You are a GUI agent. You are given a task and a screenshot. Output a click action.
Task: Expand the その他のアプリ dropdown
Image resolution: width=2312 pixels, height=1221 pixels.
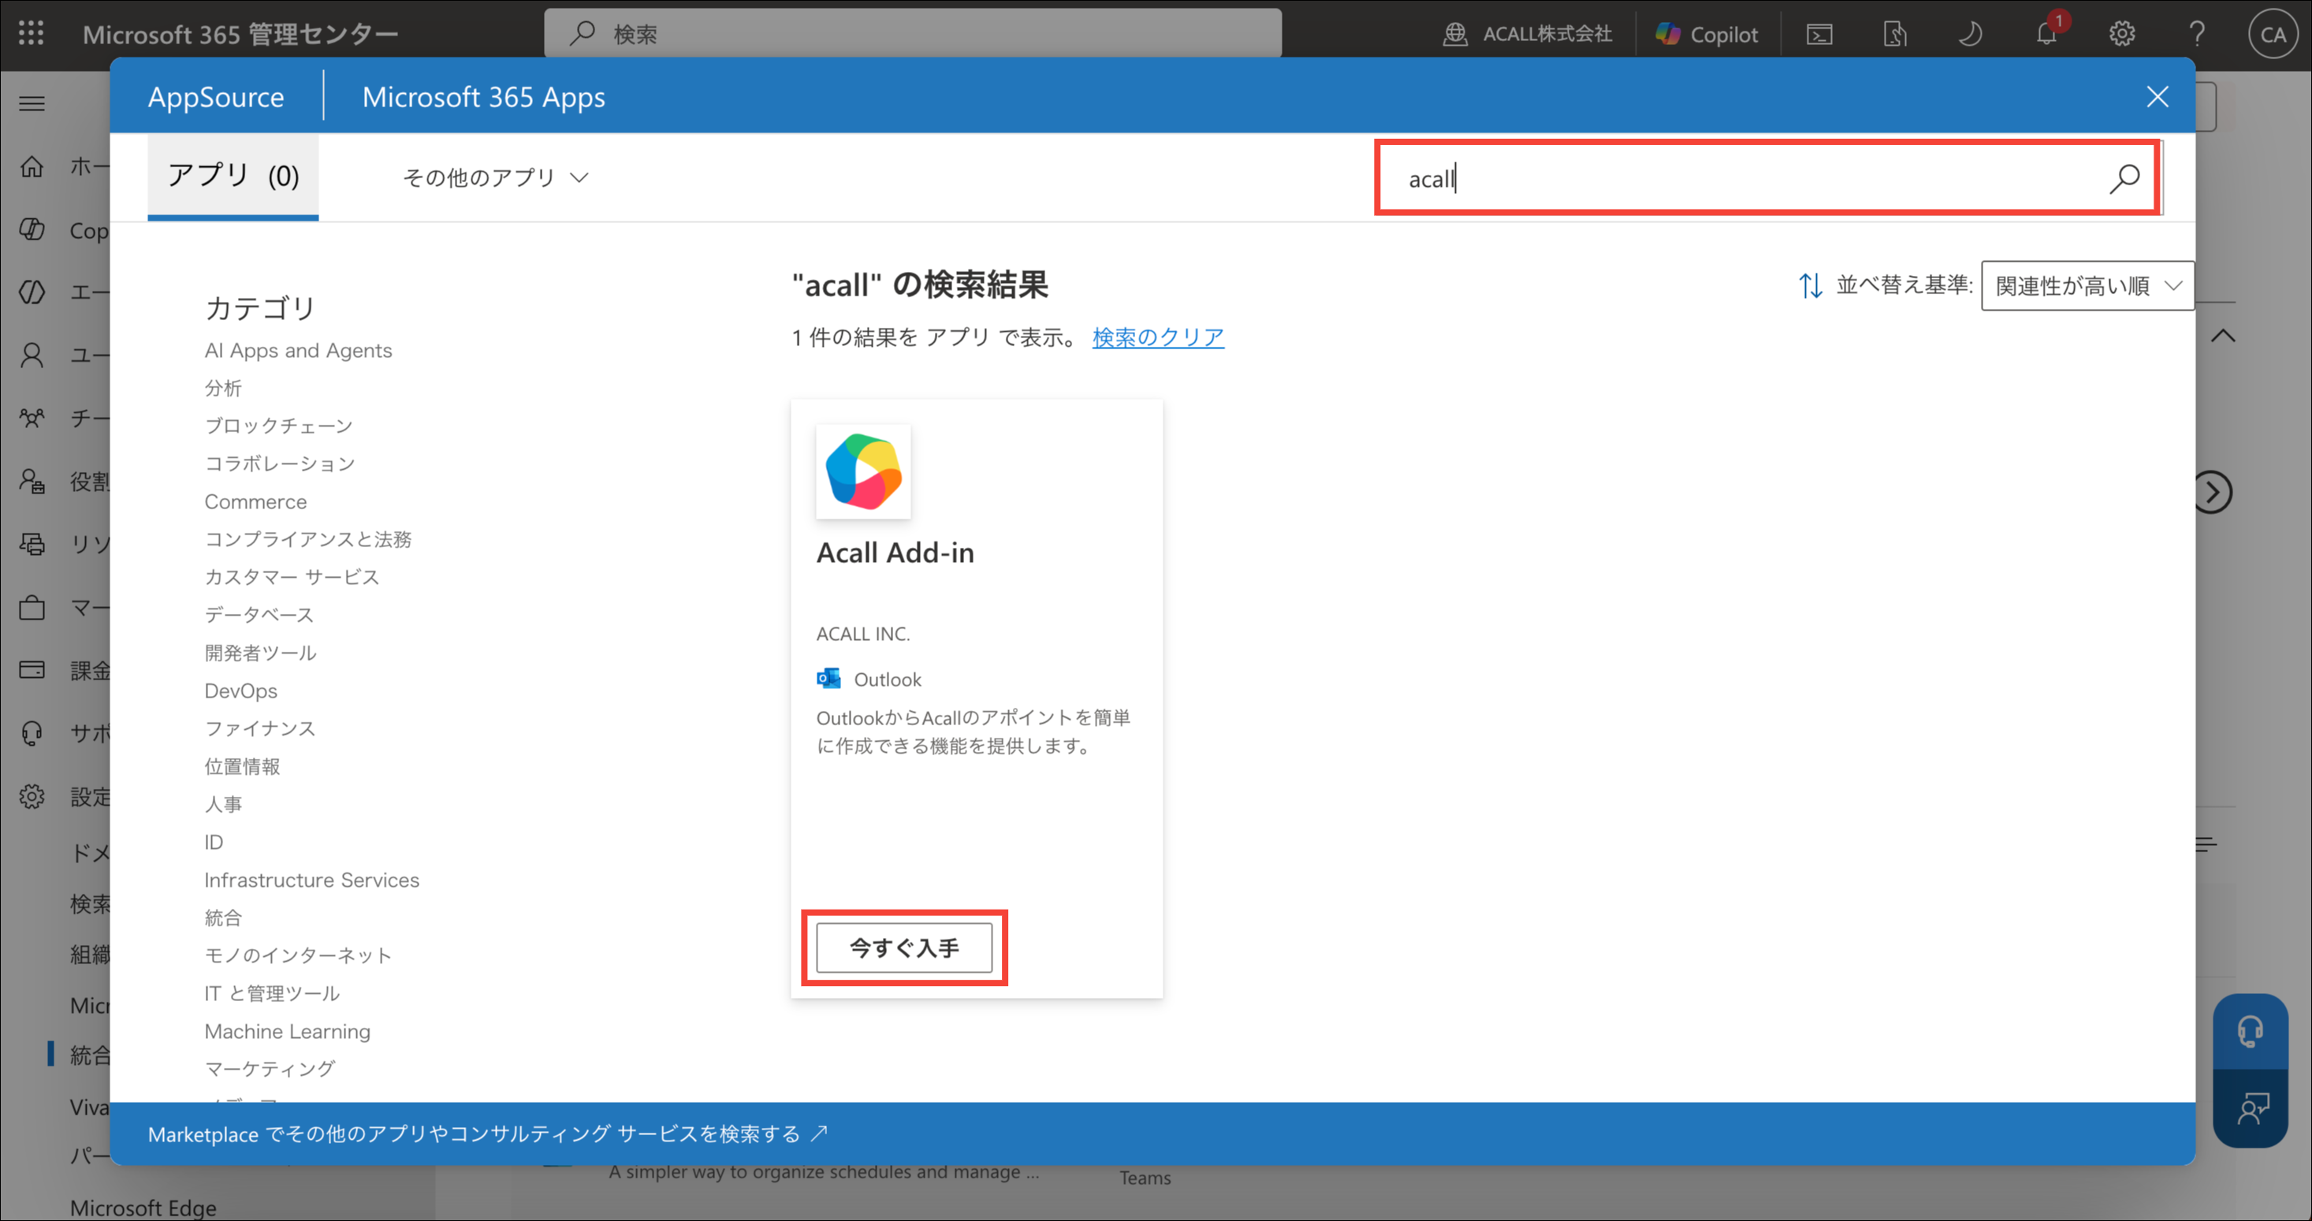pyautogui.click(x=495, y=178)
